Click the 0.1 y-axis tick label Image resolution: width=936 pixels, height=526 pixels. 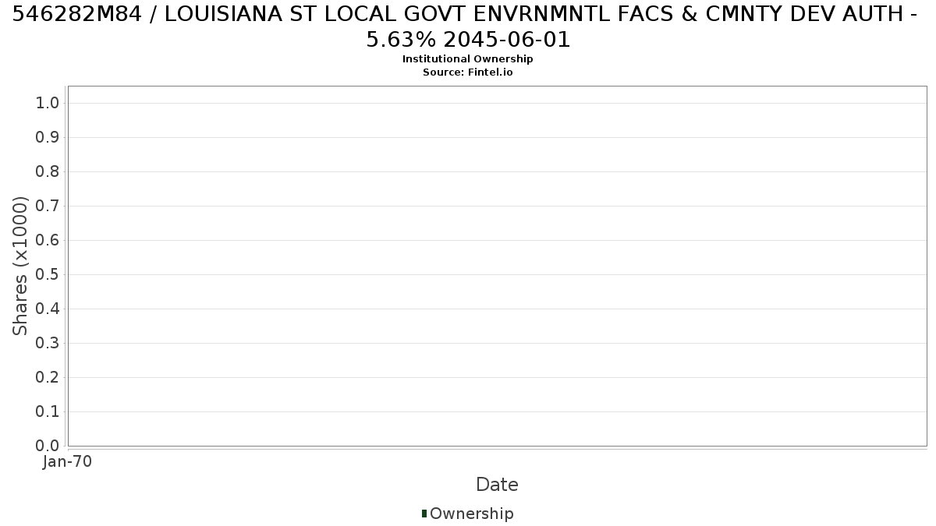click(48, 412)
